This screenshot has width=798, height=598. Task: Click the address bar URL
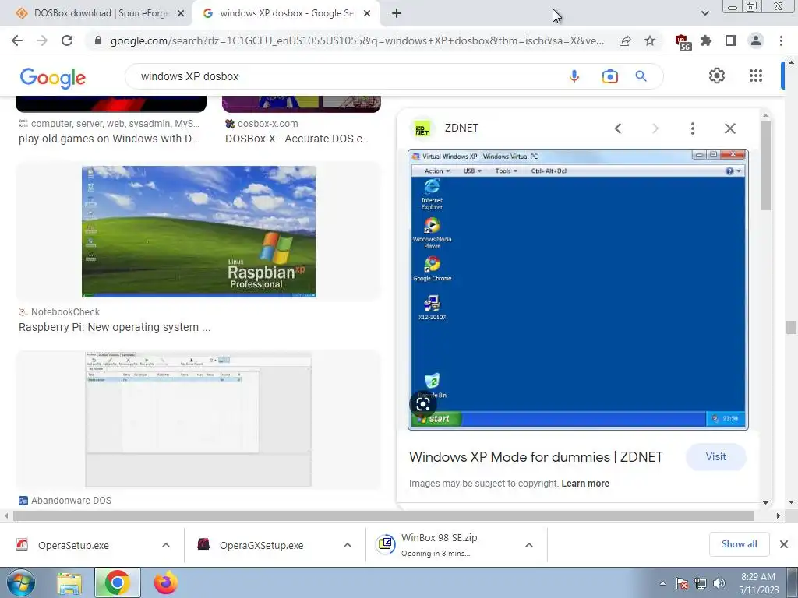357,40
